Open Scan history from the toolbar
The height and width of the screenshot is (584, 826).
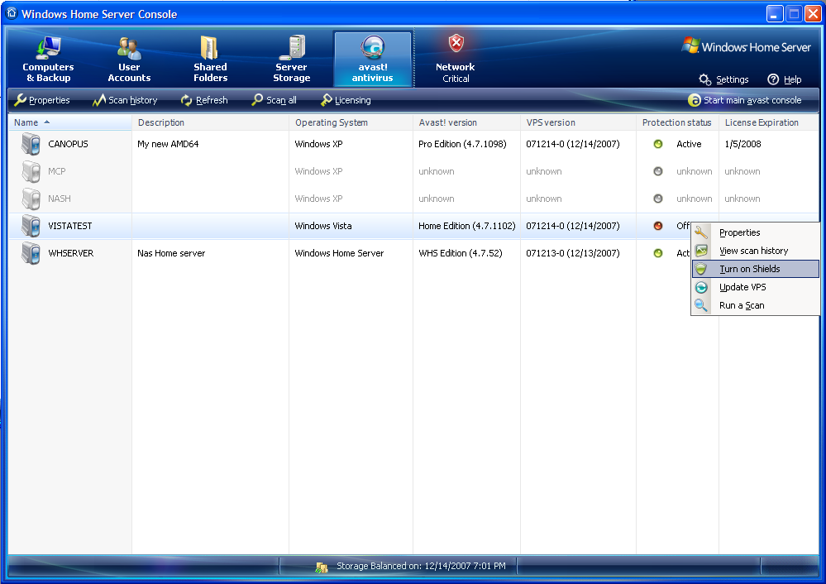click(x=125, y=100)
